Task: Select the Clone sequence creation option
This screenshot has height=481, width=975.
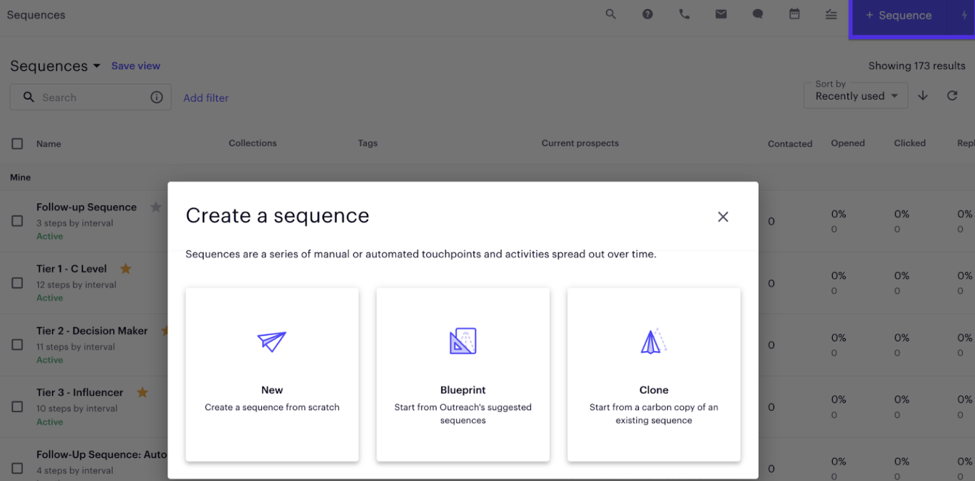Action: click(x=654, y=374)
